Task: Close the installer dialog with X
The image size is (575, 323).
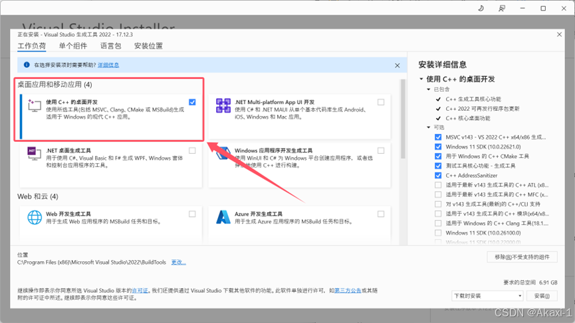Action: point(559,34)
